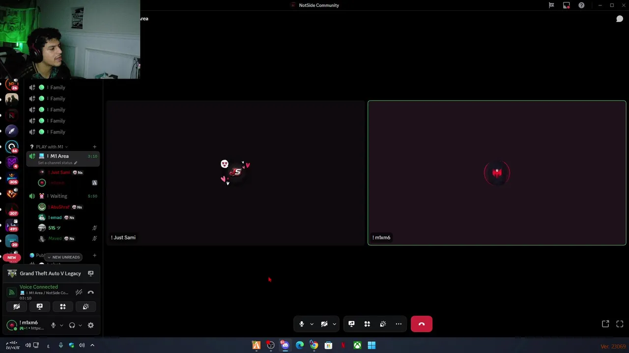Jump to NEW unread servers pill
Viewport: 629px width, 353px height.
[x=12, y=257]
